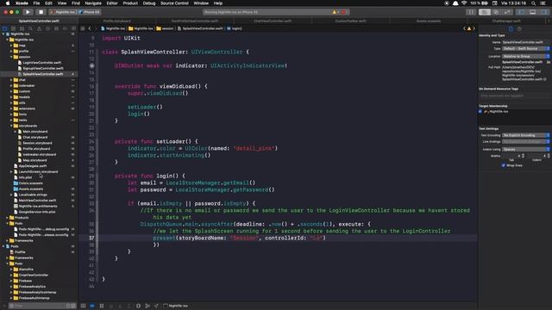The image size is (552, 310).
Task: Collapse the storyboards folder in navigator
Action: coord(11,126)
